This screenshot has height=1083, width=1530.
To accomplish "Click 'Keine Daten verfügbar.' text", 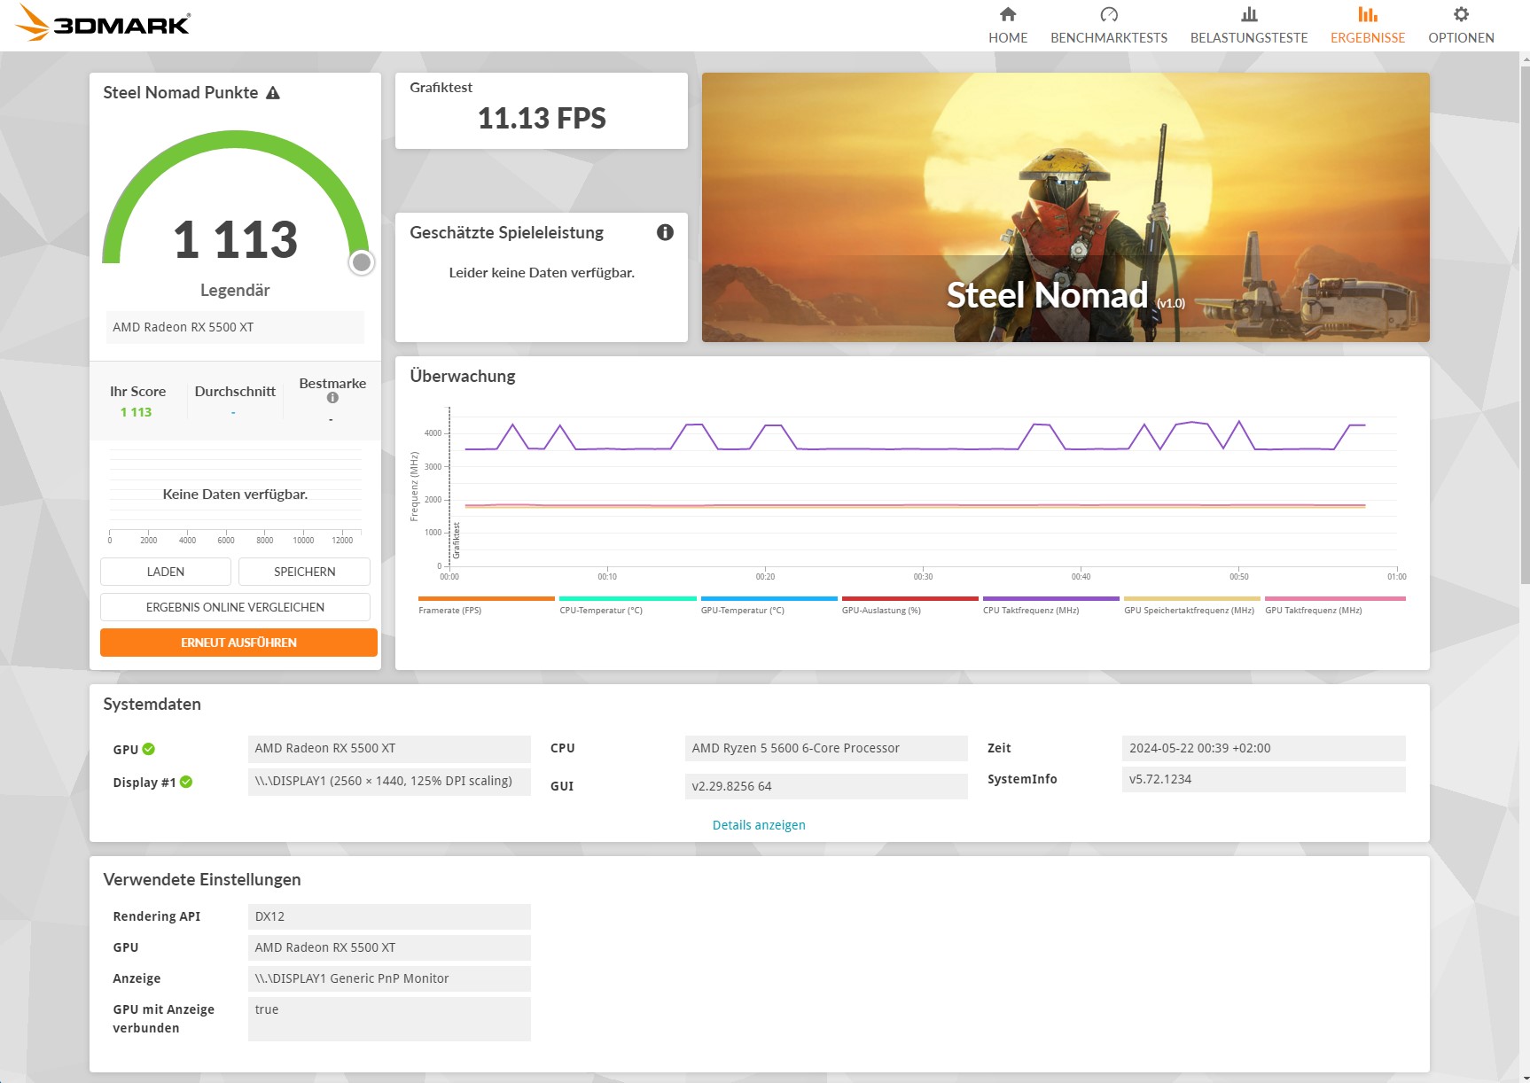I will tap(235, 494).
